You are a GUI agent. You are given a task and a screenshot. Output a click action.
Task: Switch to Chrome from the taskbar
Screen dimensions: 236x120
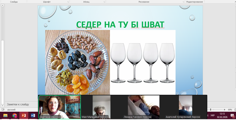click(14, 116)
